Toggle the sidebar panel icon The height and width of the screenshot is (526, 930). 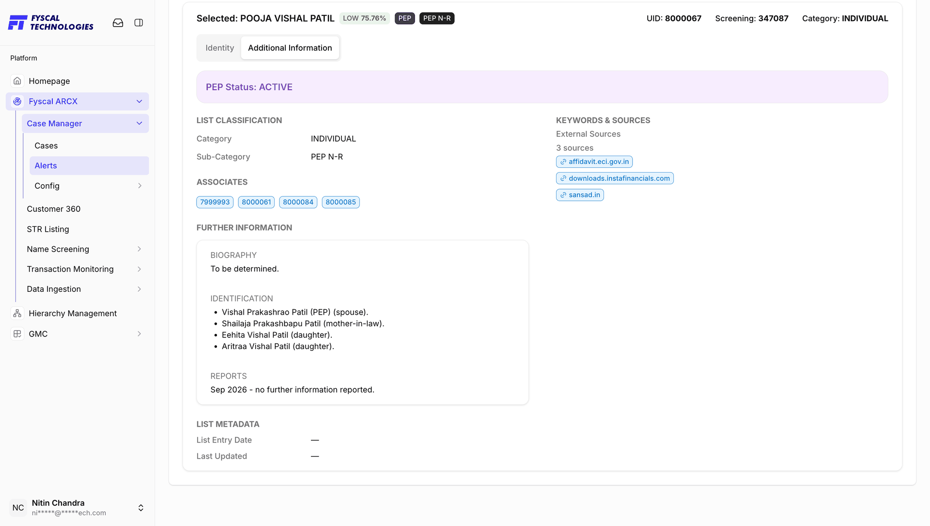coord(139,23)
